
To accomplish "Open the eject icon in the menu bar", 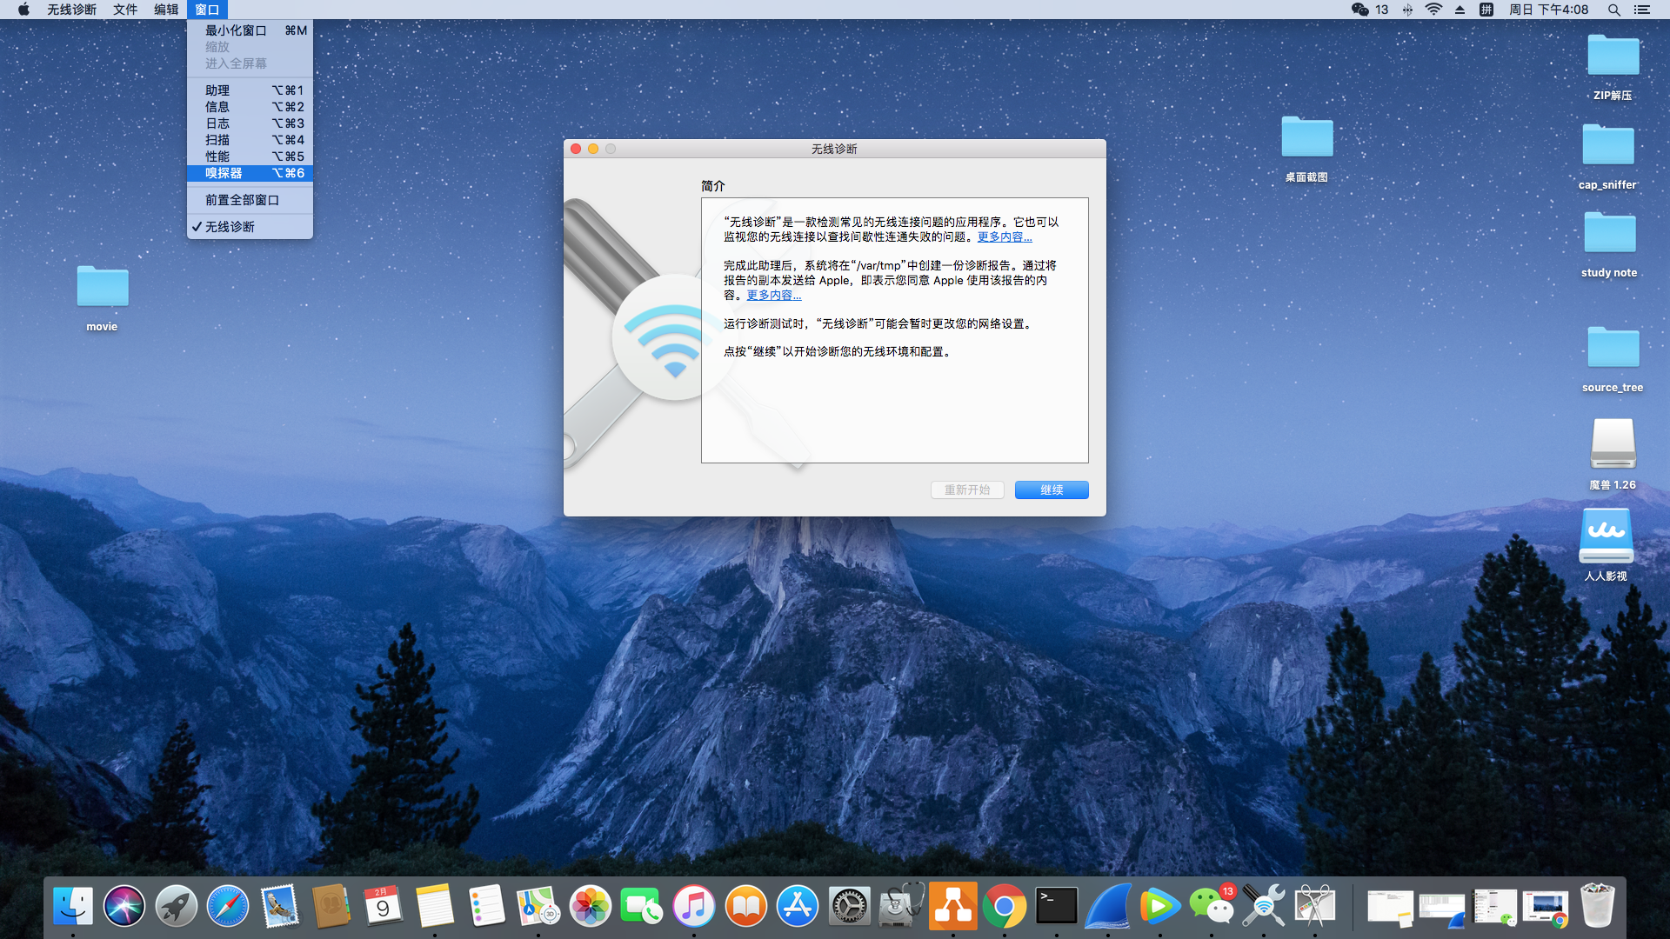I will coord(1460,10).
